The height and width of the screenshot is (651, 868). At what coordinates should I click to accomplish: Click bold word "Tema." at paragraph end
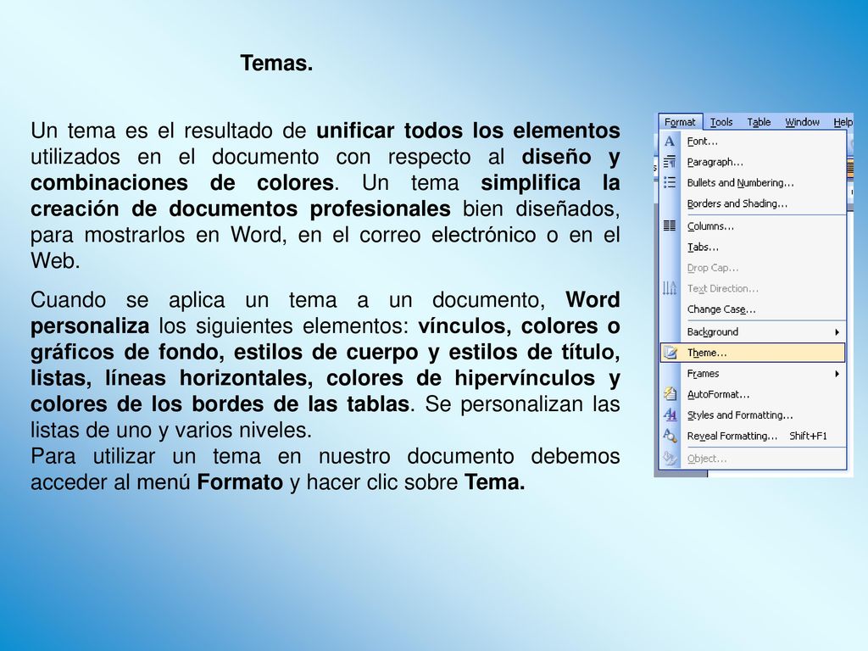pos(494,482)
